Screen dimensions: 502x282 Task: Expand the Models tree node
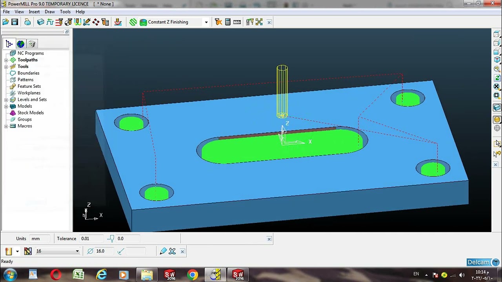(6, 106)
